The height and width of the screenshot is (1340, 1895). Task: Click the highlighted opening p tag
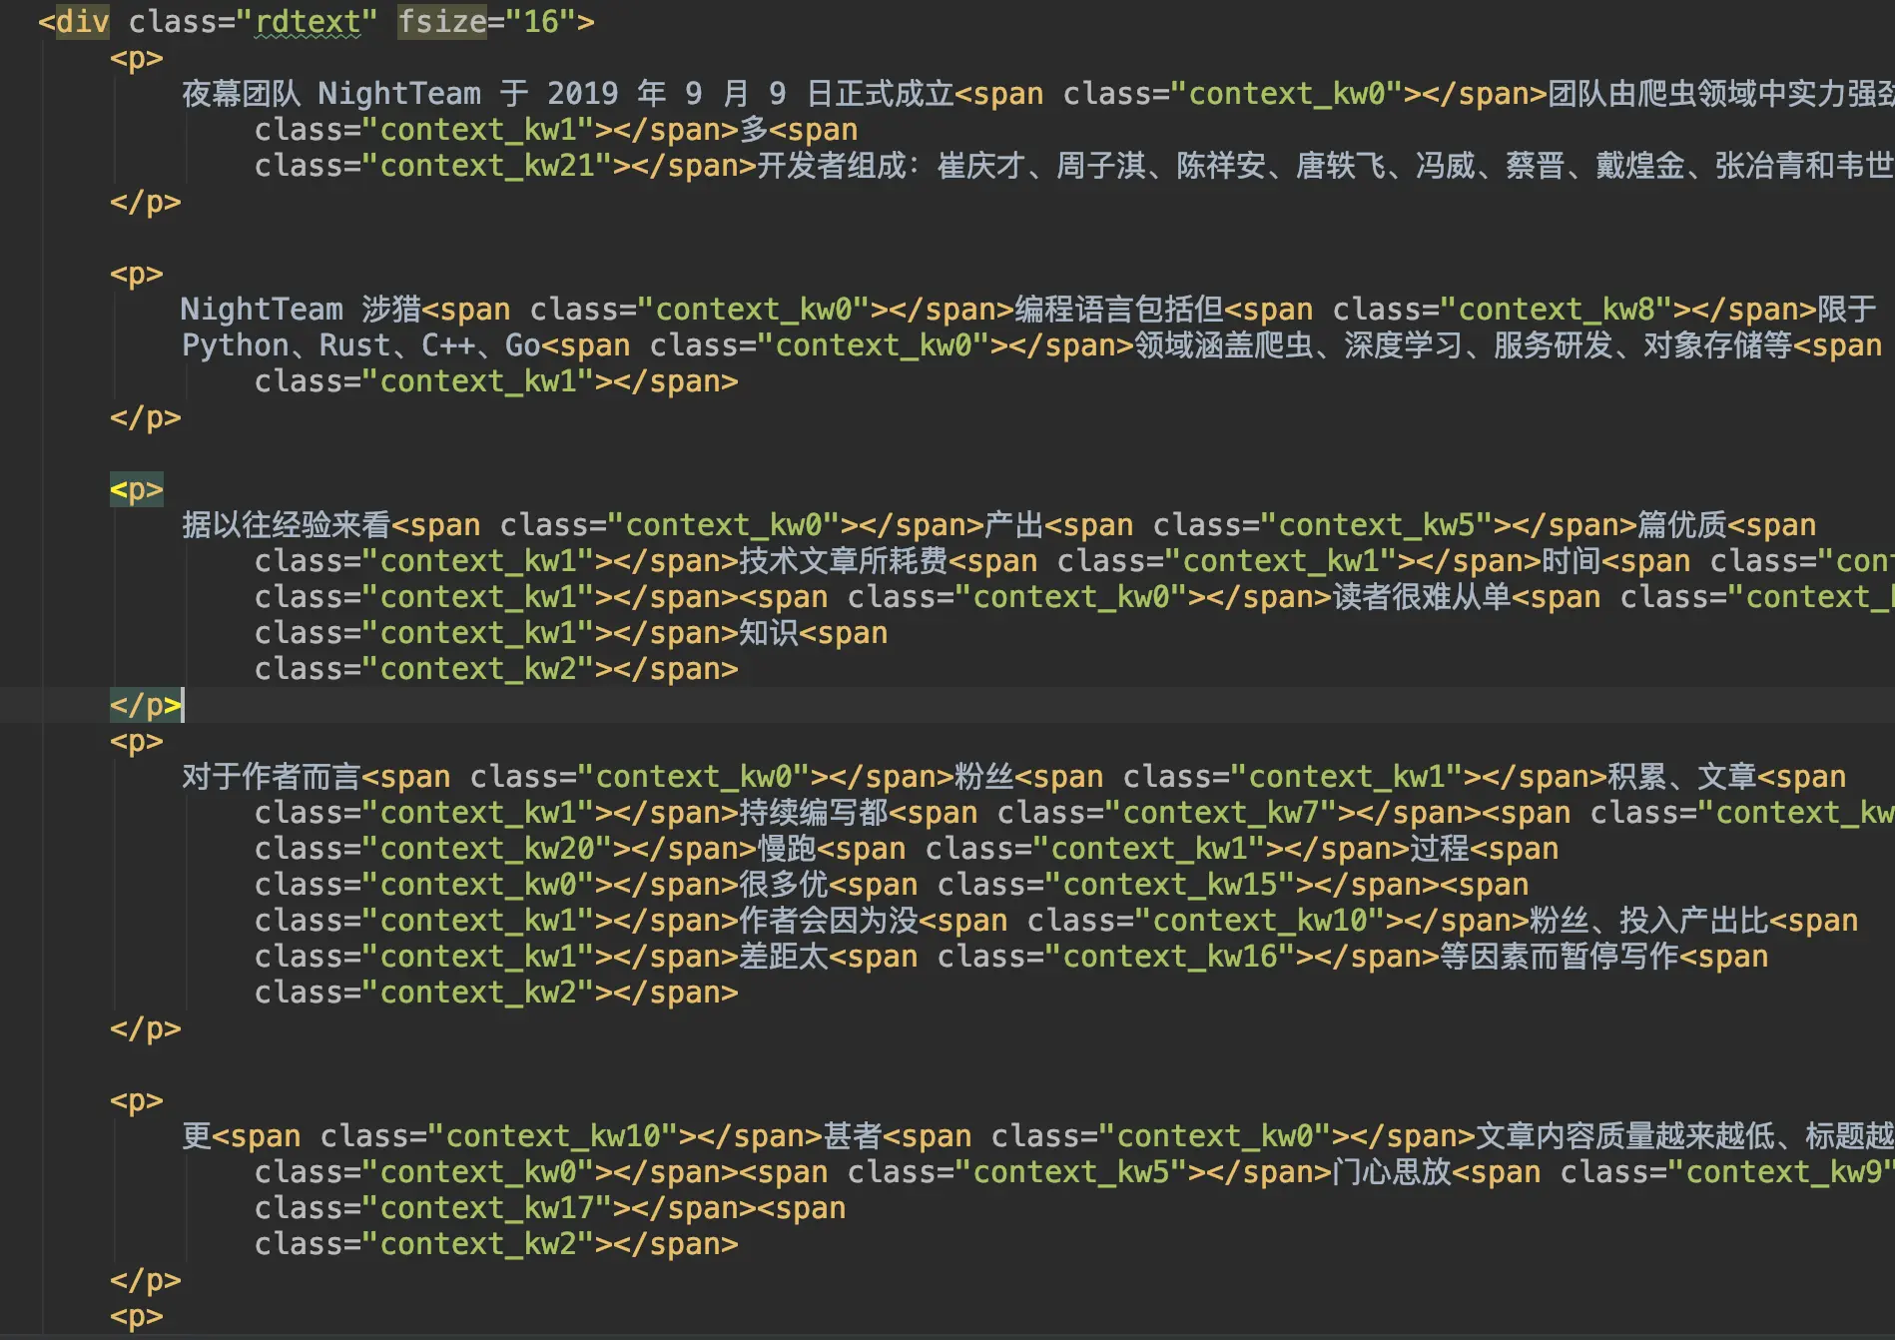point(136,489)
